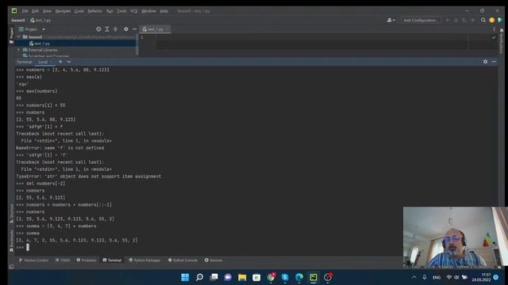Toggle Bookmarks side tool window
This screenshot has height=285, width=508.
tap(12, 241)
